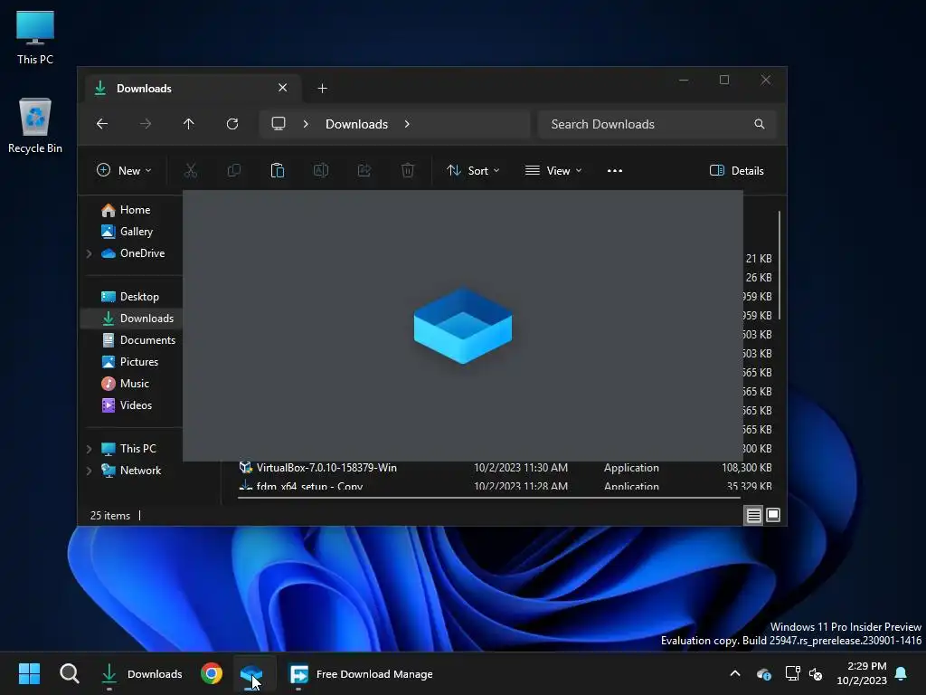
Task: Click the blue box app taskbar icon
Action: click(x=251, y=673)
